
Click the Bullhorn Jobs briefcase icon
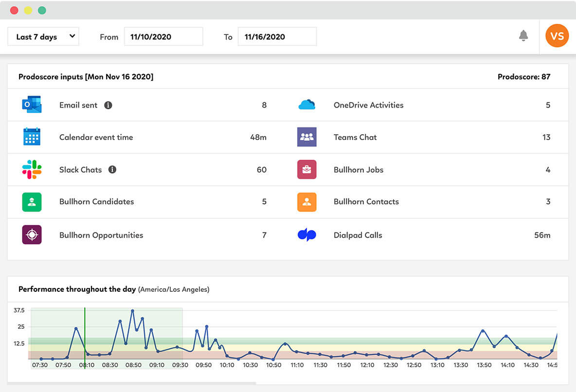(x=307, y=169)
